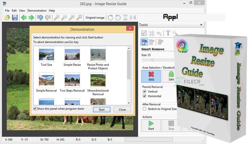Select the Smart Remove tool icon
Viewport: 248px width, 144px height.
[144, 42]
